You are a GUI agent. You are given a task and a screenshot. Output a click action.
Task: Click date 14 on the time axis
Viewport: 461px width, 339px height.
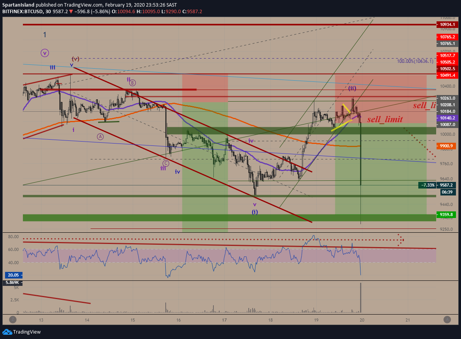pos(87,320)
